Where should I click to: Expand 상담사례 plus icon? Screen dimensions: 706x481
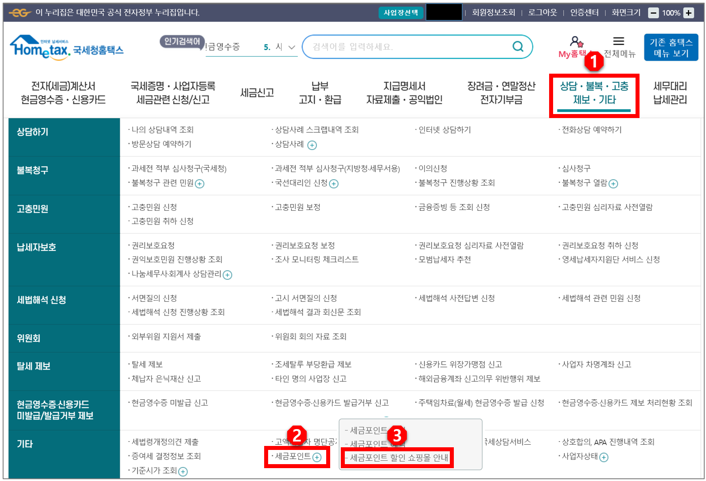click(312, 145)
